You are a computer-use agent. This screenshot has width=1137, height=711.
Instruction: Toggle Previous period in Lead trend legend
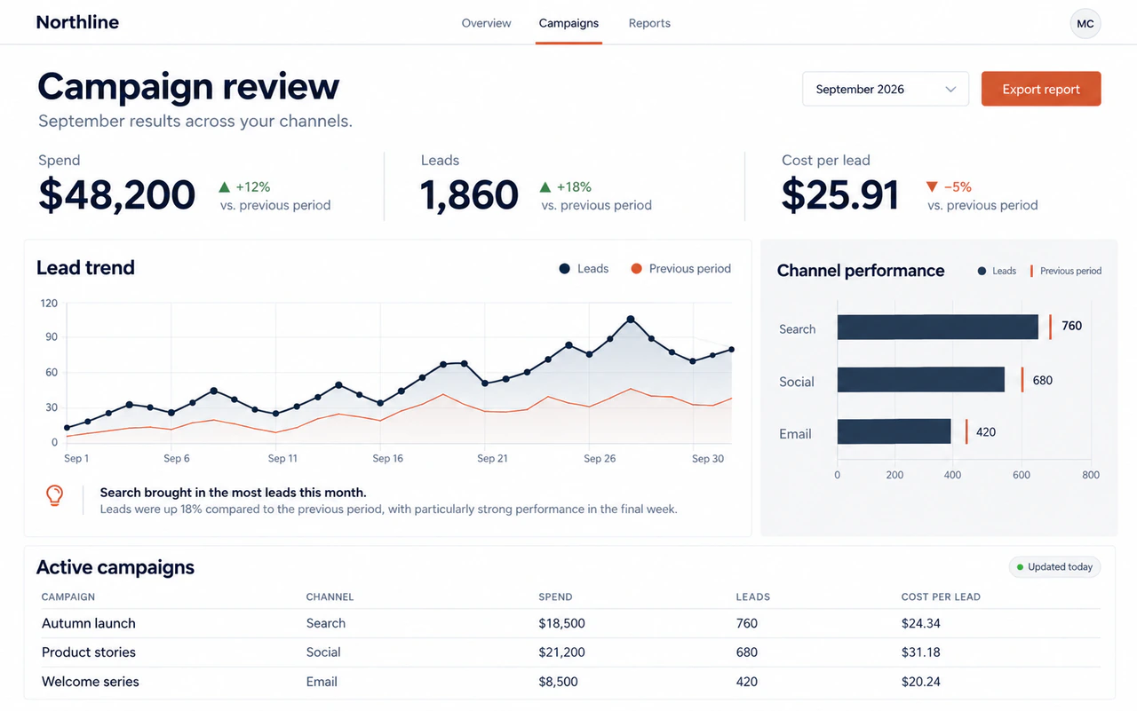click(680, 269)
